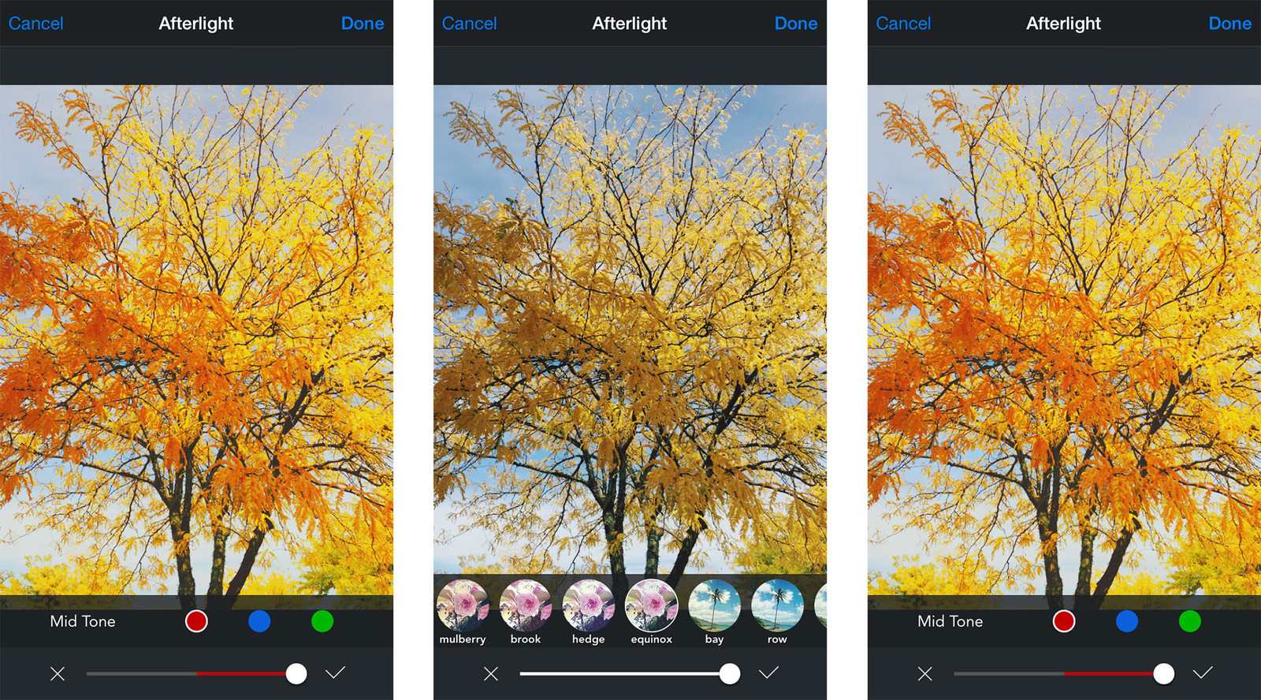This screenshot has width=1261, height=700.
Task: Tap Done in the left Afterlight screen
Action: 363,24
